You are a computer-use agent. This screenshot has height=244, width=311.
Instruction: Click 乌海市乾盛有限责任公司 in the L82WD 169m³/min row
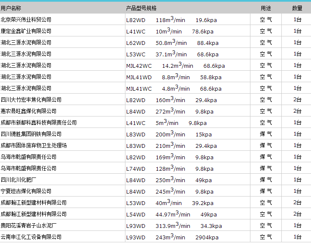click(28, 157)
